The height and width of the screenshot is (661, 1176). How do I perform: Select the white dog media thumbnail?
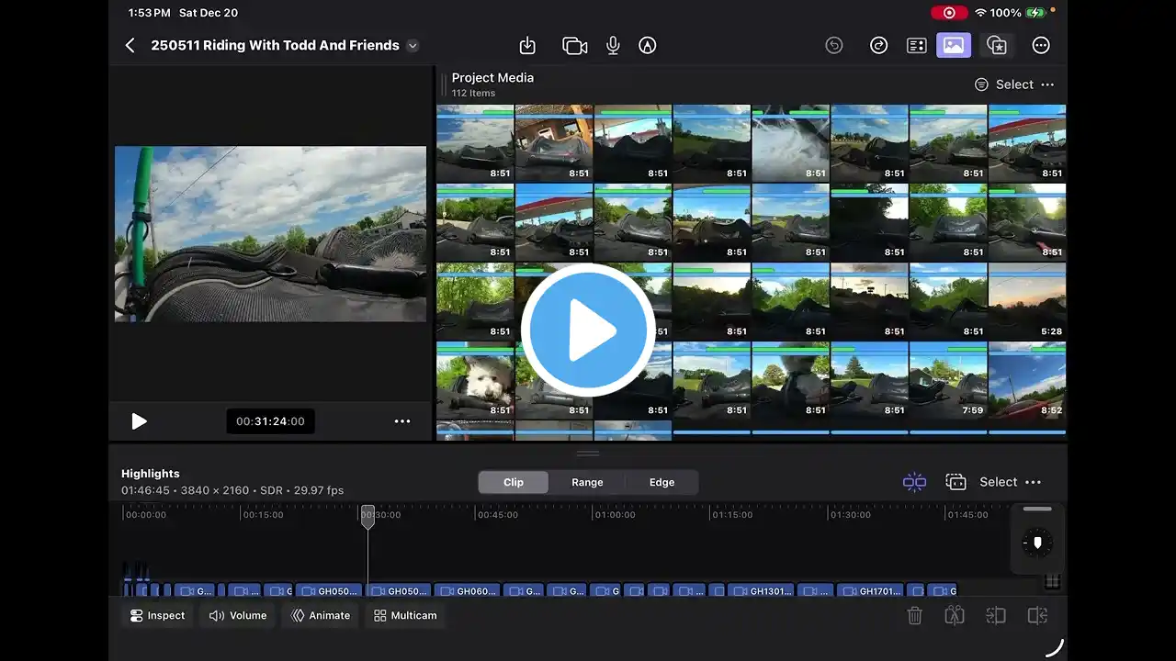475,381
